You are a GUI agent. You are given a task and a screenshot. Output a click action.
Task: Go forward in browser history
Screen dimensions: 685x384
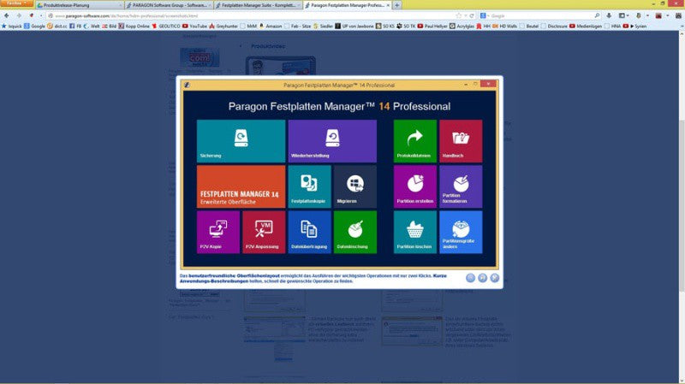point(19,15)
